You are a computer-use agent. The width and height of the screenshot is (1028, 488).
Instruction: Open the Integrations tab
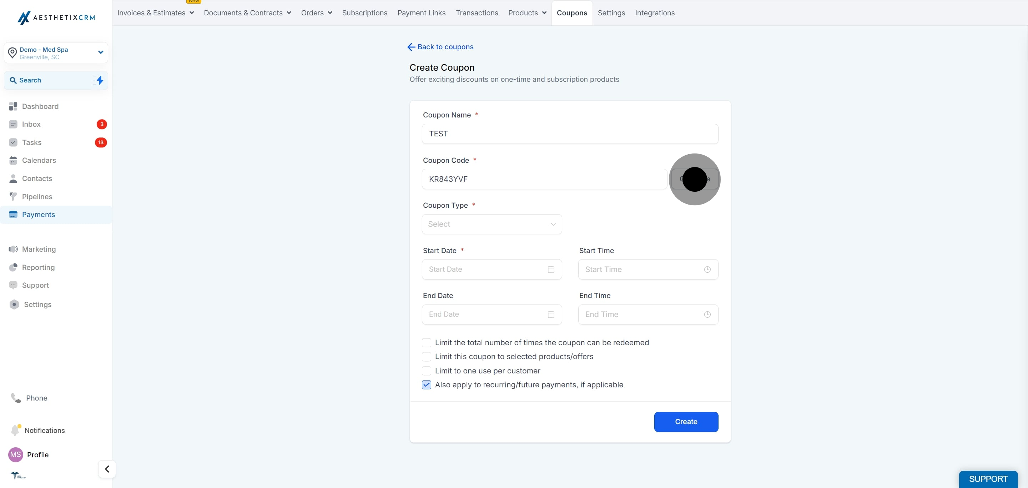coord(655,13)
